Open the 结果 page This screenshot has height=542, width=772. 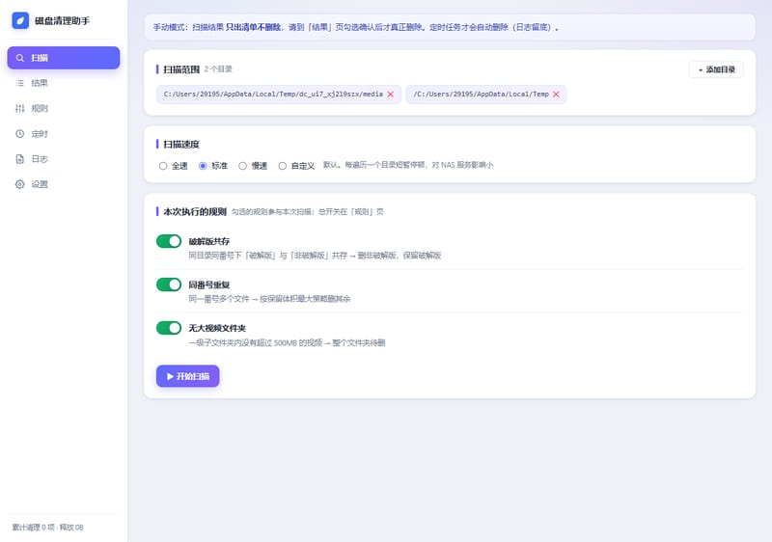(64, 83)
